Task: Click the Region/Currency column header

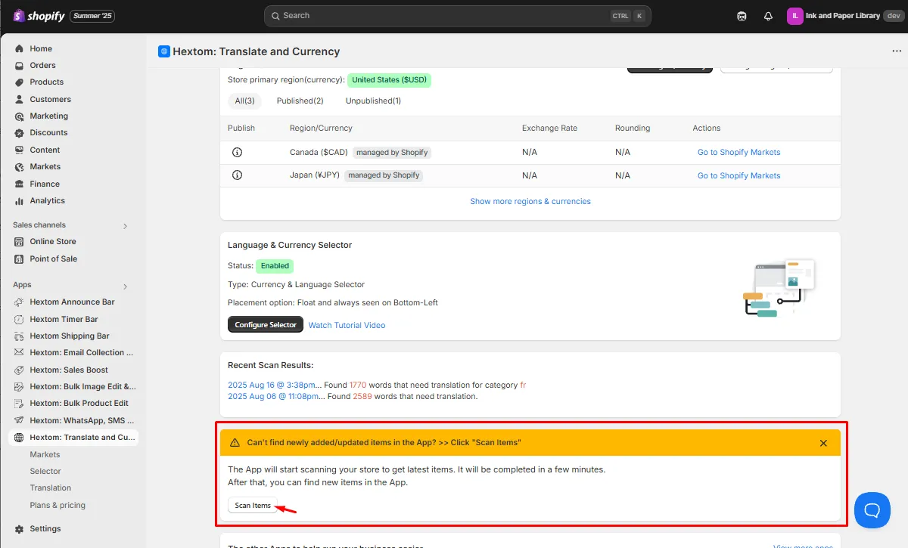Action: (x=321, y=128)
